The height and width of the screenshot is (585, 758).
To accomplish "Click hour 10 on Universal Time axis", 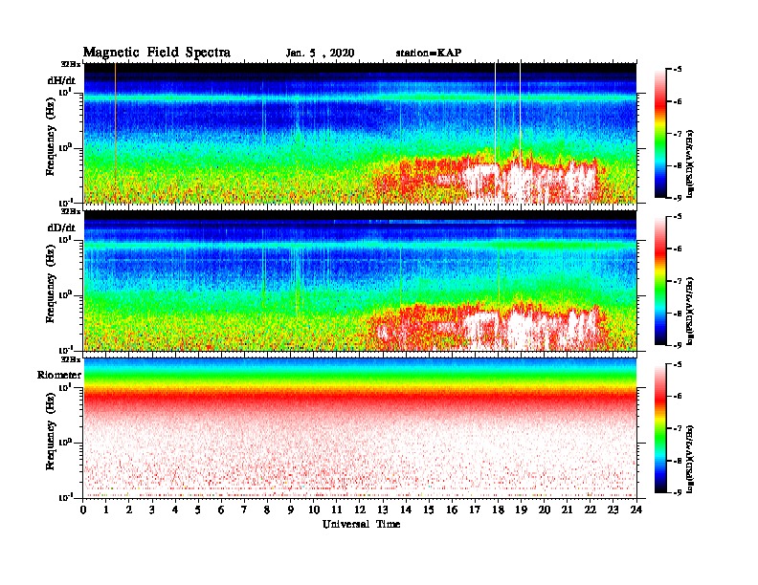I will tap(314, 509).
